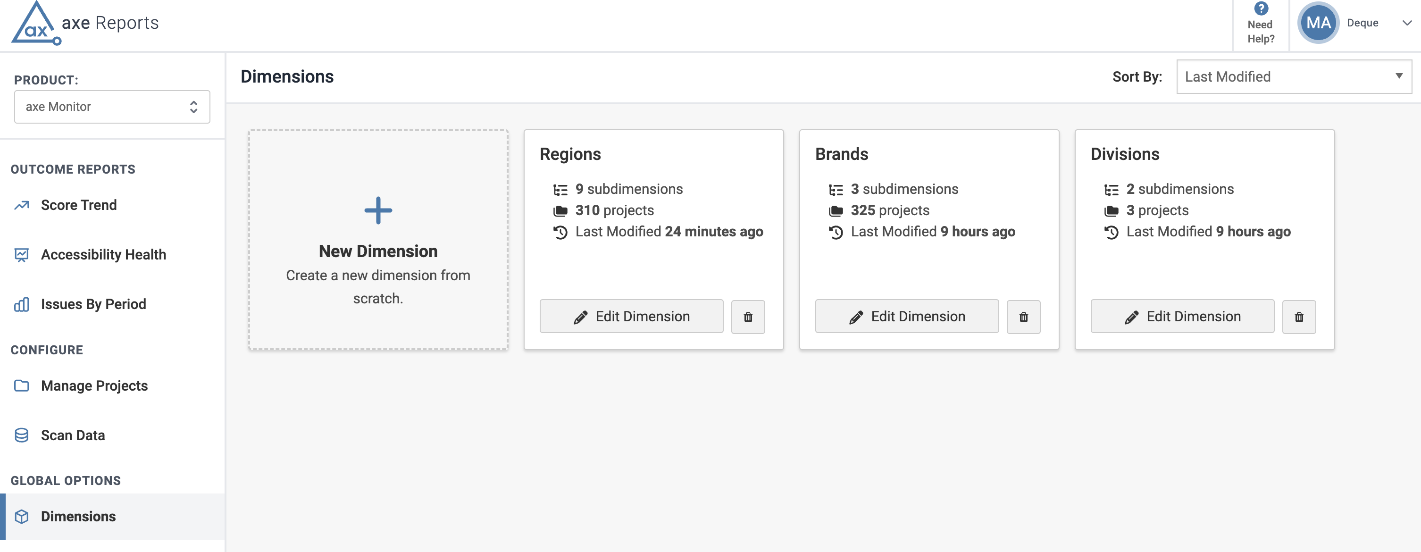Delete the Divisions dimension using trash icon
The width and height of the screenshot is (1421, 552).
pos(1298,317)
